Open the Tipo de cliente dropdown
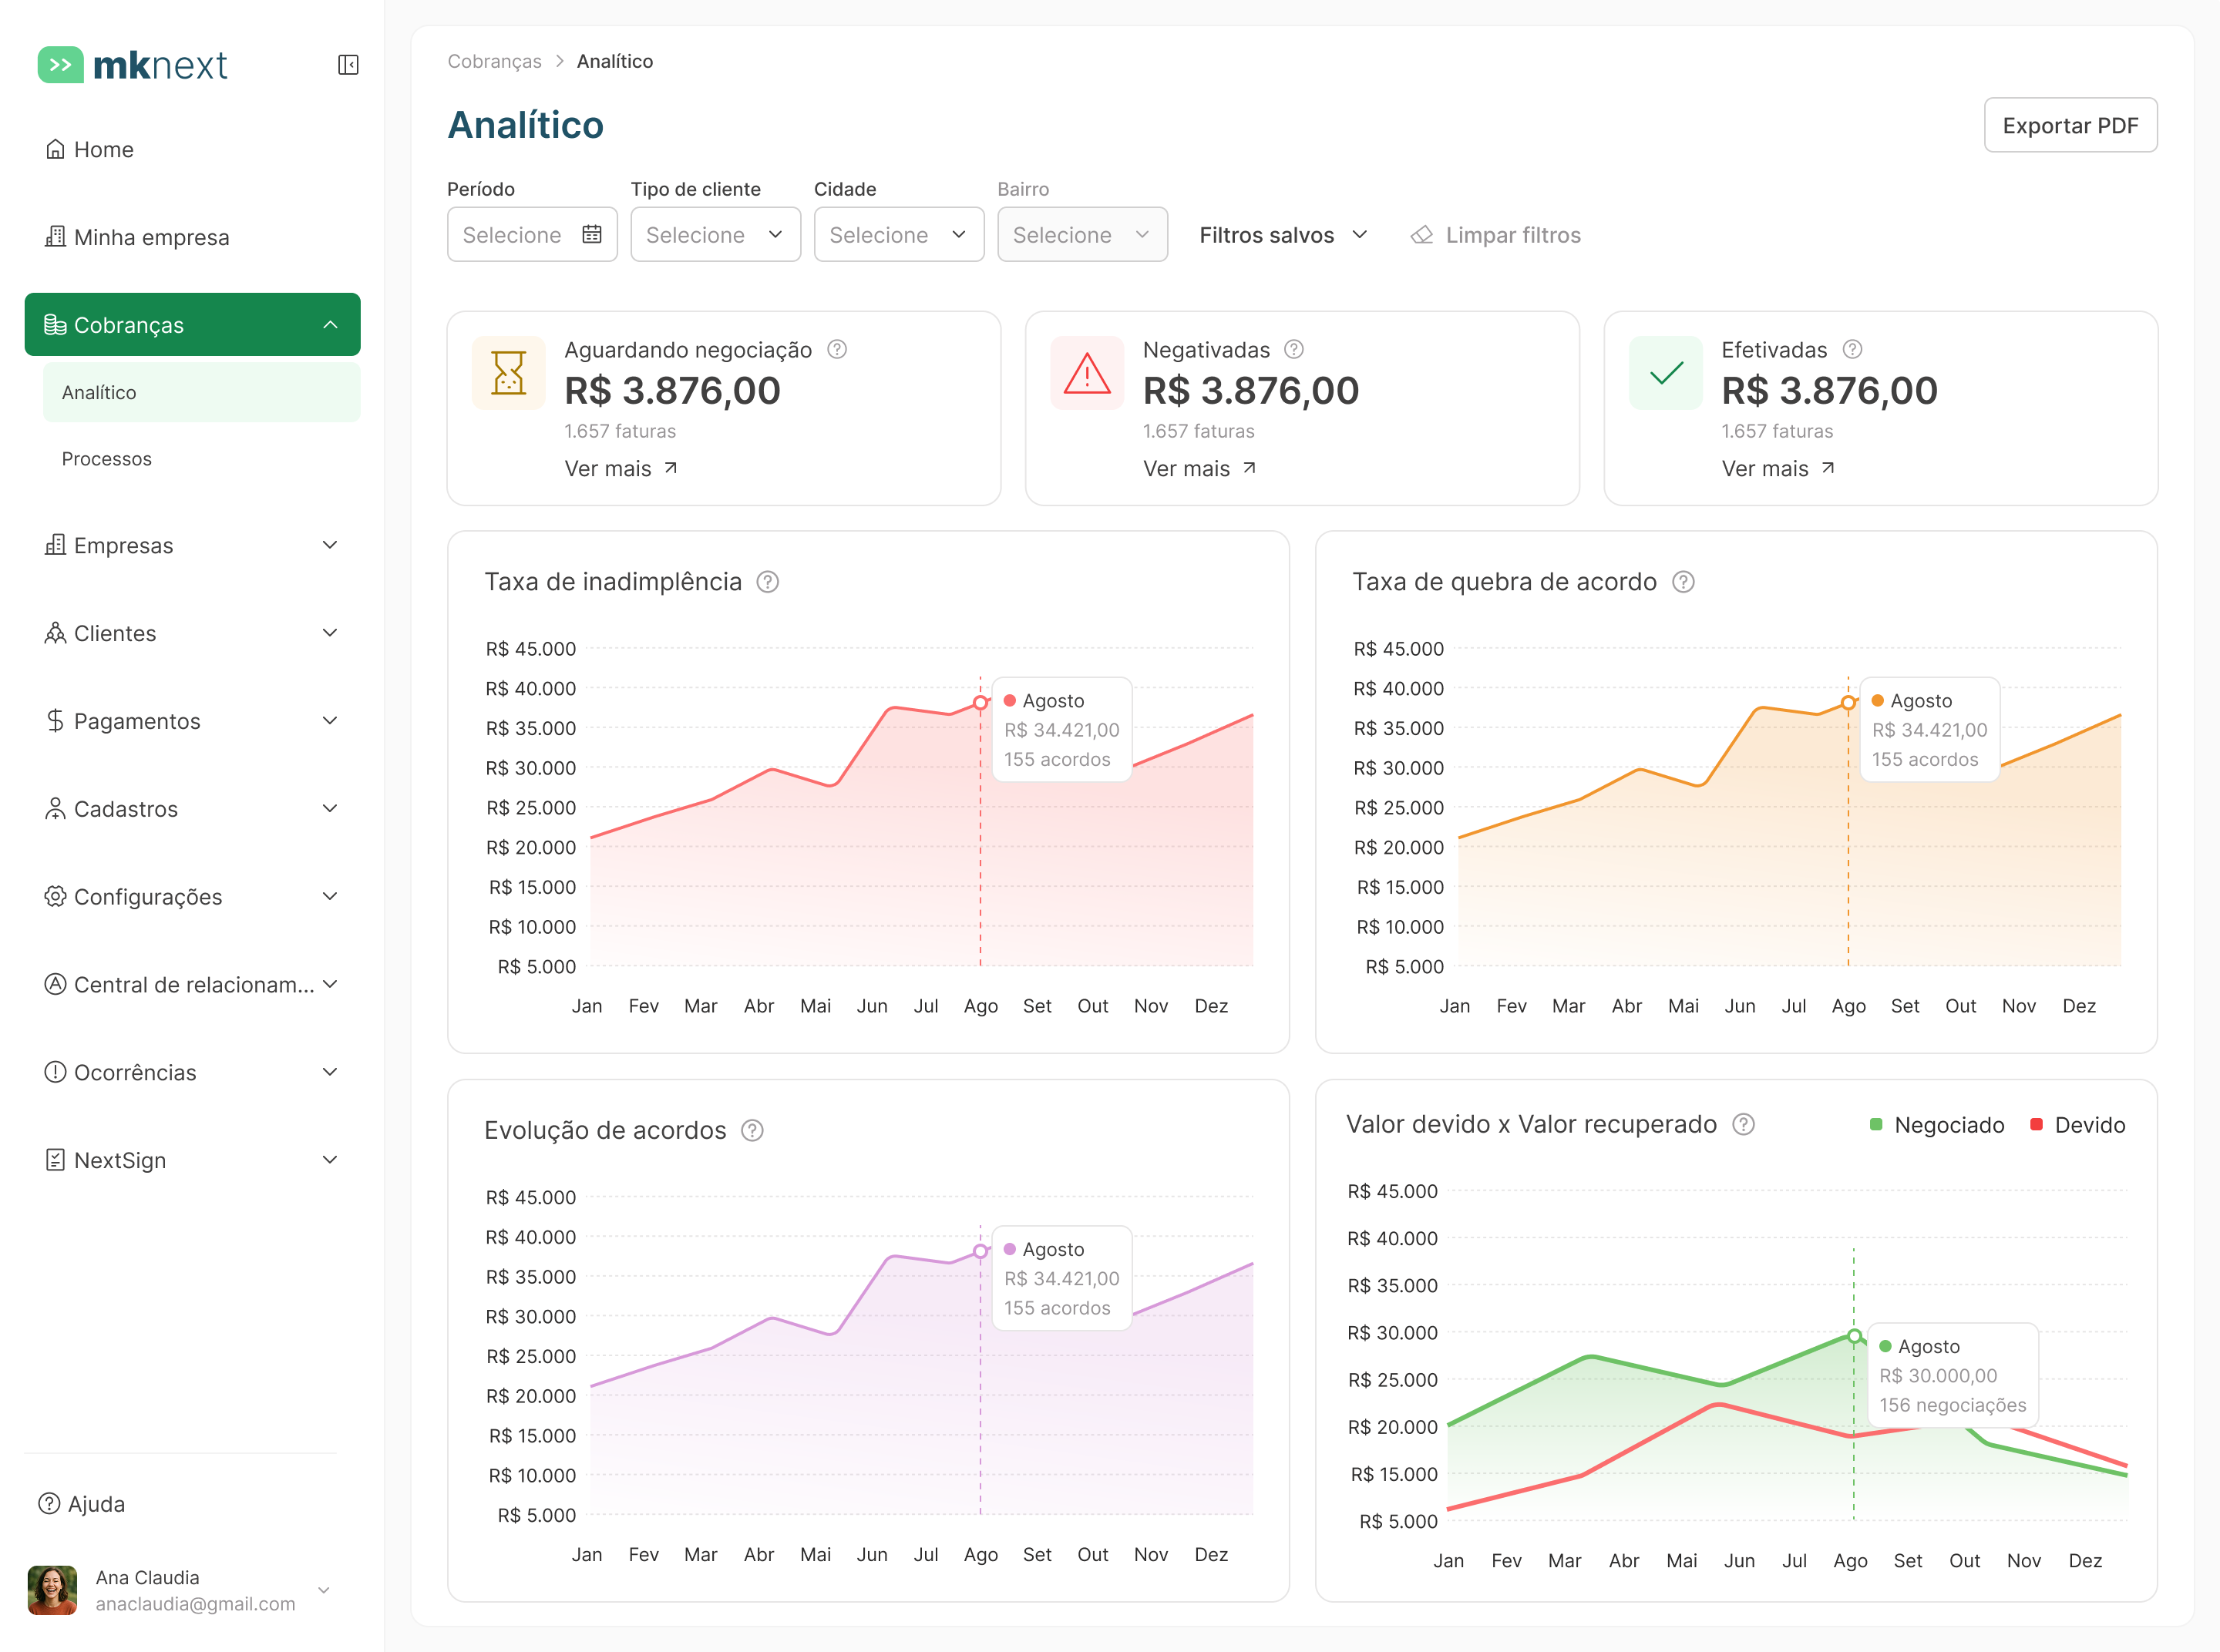The height and width of the screenshot is (1652, 2220). click(x=715, y=234)
